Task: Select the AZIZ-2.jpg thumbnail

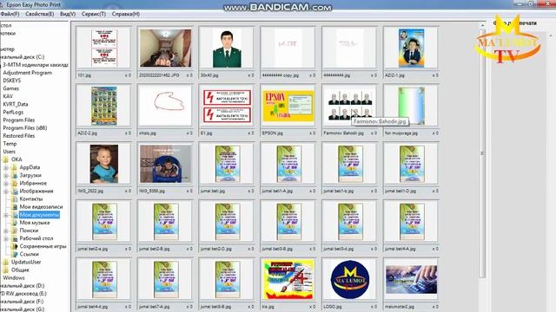Action: 104,106
